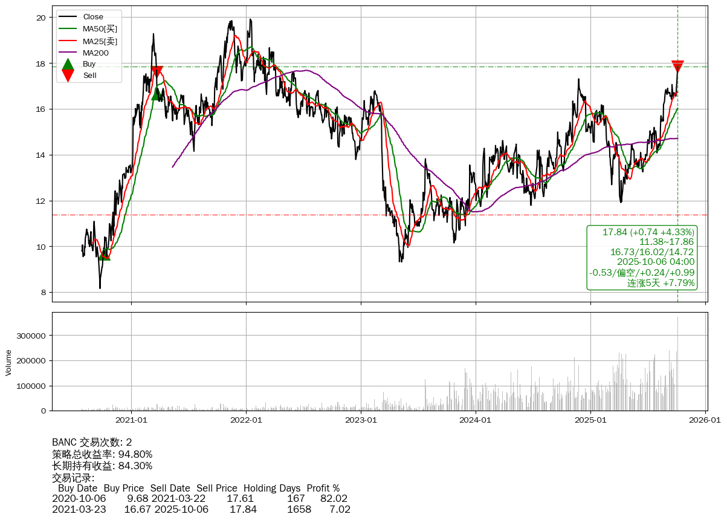The image size is (727, 520).
Task: Click the black Close legend entry
Action: pyautogui.click(x=93, y=17)
